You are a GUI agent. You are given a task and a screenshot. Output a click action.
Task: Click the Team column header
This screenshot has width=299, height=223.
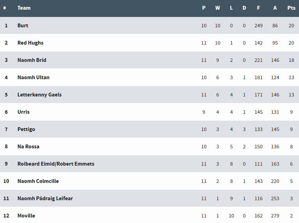coord(24,8)
